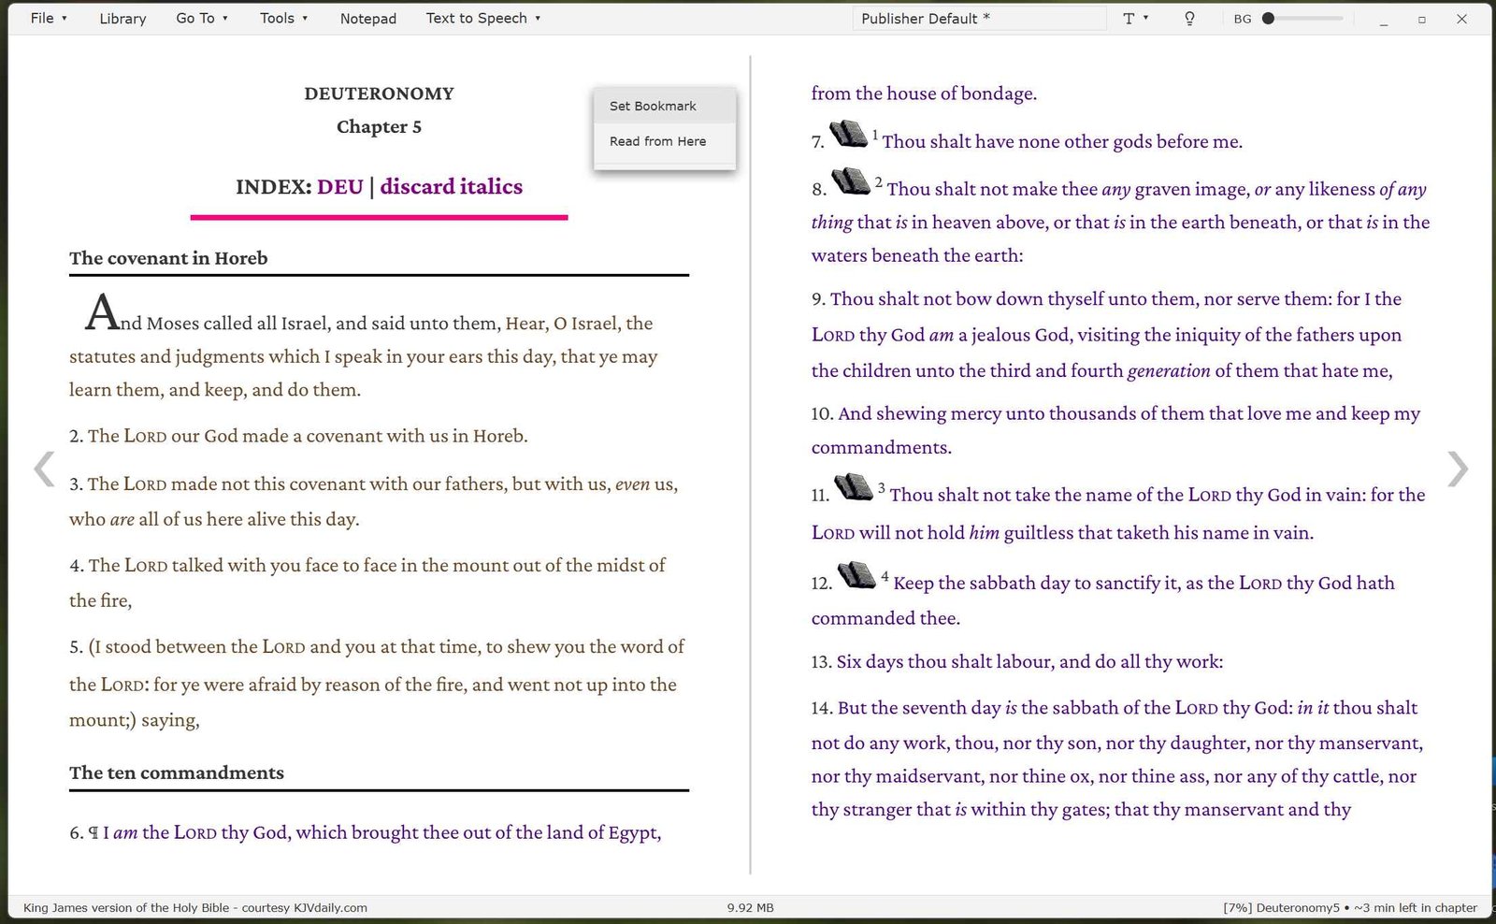Screen dimensions: 1496x924
Task: Click the book icon beside verse 12
Action: coord(856,574)
